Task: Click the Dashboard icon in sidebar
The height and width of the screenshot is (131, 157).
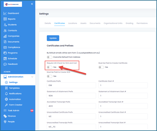Action: pyautogui.click(x=5, y=13)
